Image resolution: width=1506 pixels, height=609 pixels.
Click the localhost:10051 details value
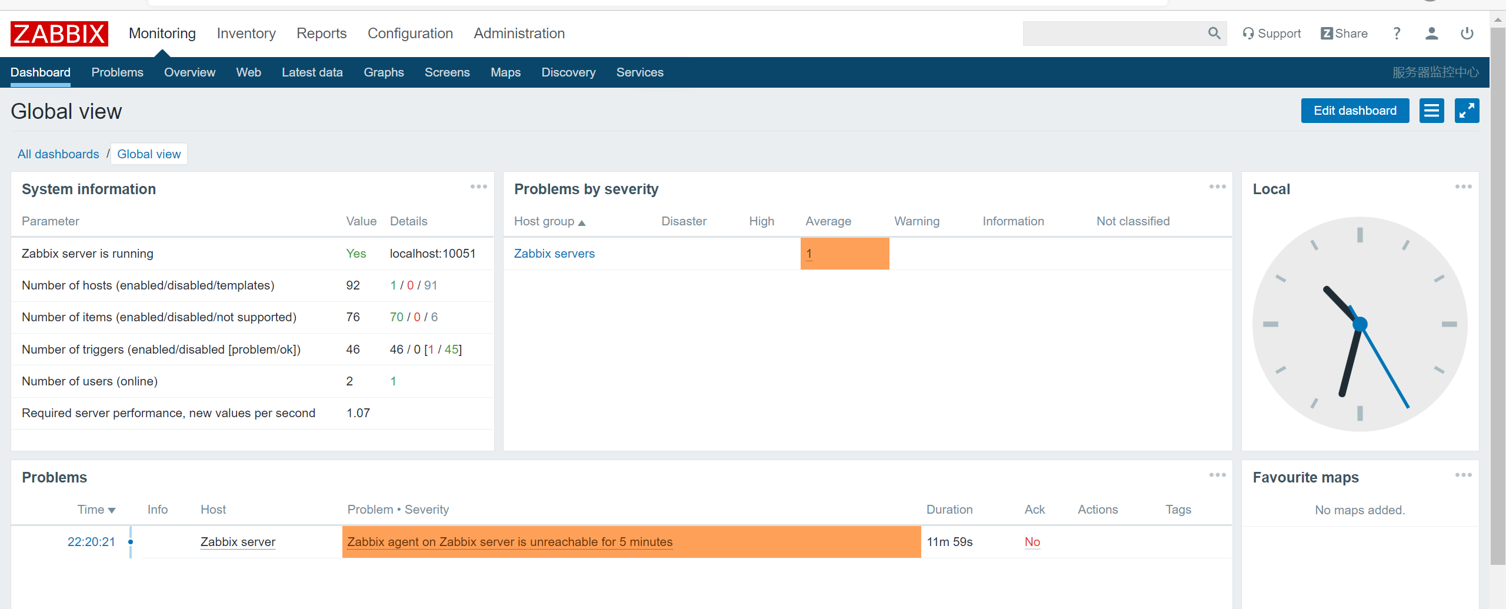click(433, 254)
